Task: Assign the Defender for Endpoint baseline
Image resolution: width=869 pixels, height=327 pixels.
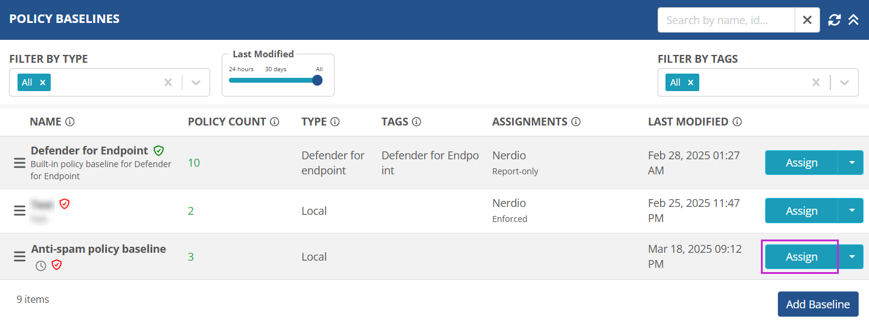Action: [x=801, y=163]
